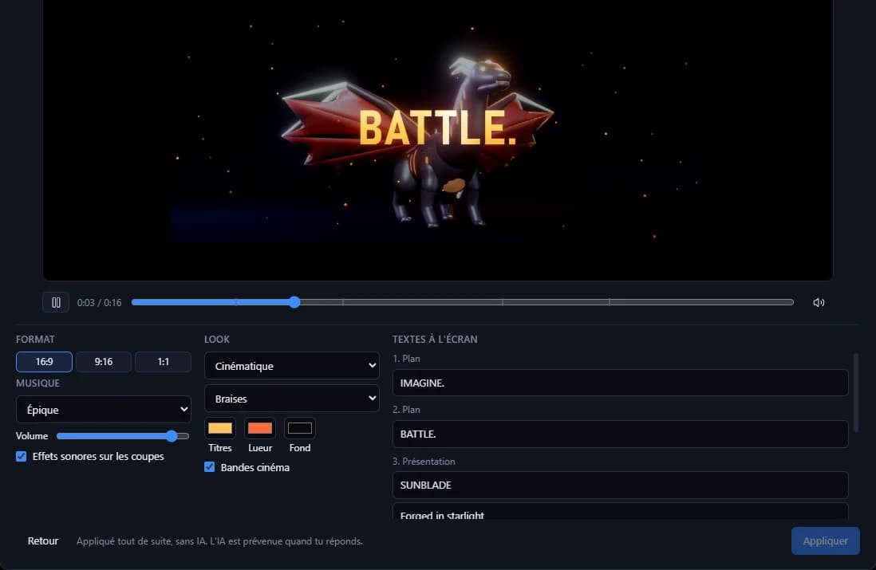Viewport: 876px width, 570px height.
Task: Uncheck the Bandes cinéma checkbox
Action: (210, 466)
